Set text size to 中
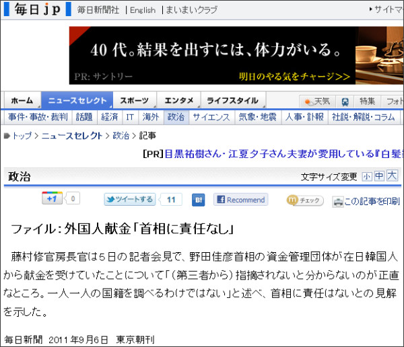This screenshot has width=404, height=347. (379, 176)
